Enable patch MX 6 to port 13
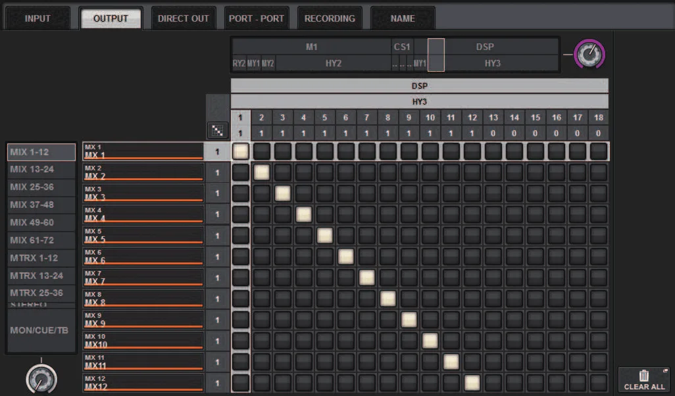 click(x=494, y=257)
